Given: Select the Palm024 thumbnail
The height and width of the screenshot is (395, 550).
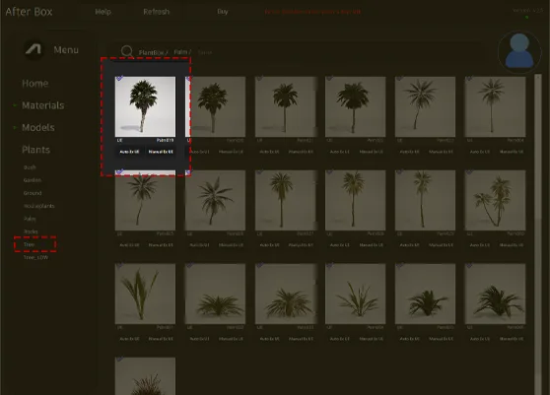Looking at the screenshot, I should [x=495, y=106].
